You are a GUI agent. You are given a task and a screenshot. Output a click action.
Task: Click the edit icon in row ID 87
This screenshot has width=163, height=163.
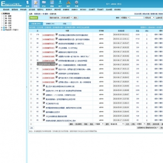tap(44, 90)
